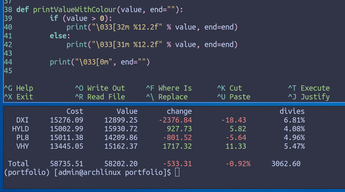
Task: Click the VHY ticker row label
Action: click(x=22, y=146)
